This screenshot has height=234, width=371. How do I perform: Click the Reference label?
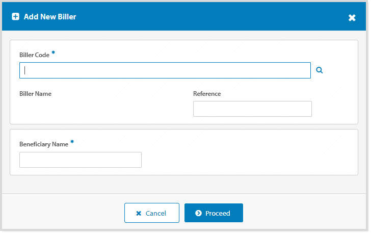click(x=207, y=94)
